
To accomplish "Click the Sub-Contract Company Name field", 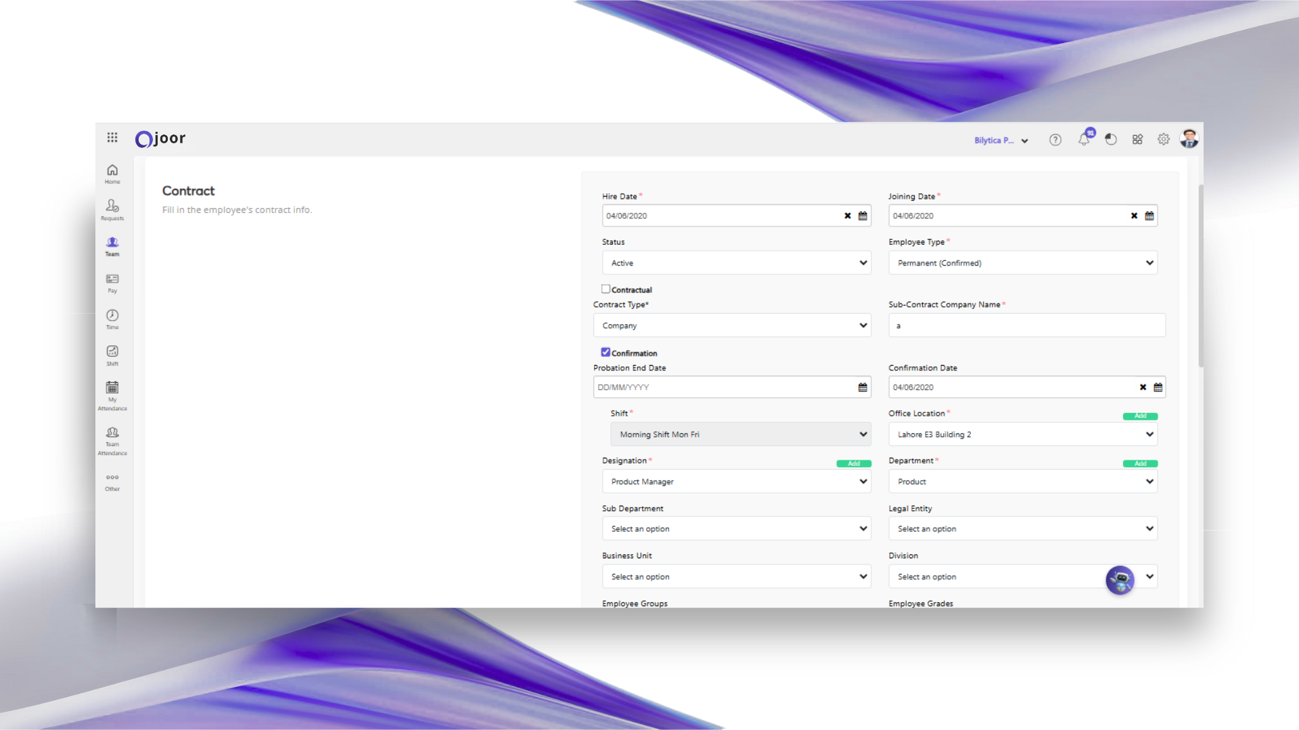I will [1026, 325].
